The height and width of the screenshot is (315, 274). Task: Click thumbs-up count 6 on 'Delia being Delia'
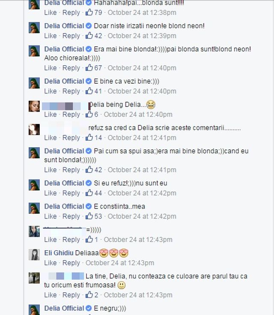tap(96, 115)
